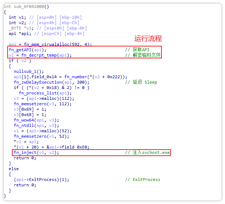Screen dimensions: 225x204
Task: Click the else keyword
Action: 14,169
